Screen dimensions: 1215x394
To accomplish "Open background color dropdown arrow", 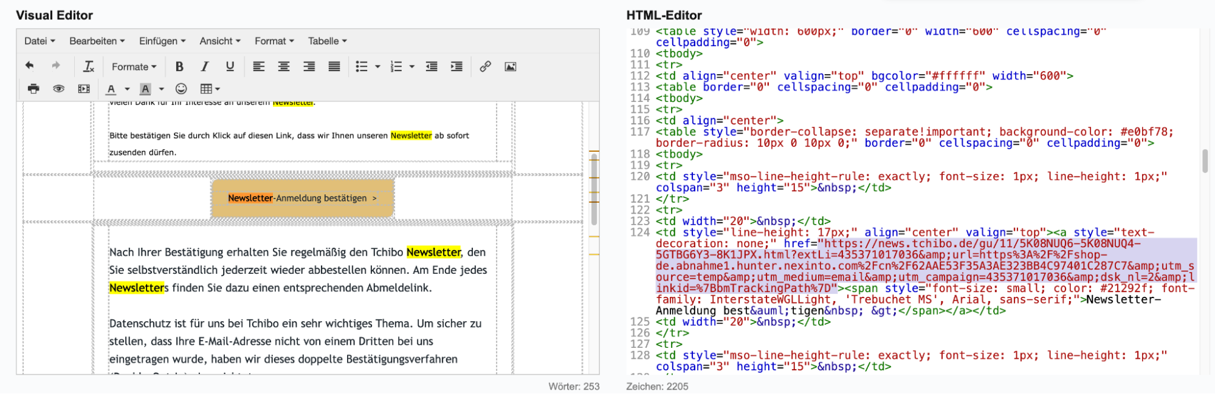I will (x=162, y=89).
